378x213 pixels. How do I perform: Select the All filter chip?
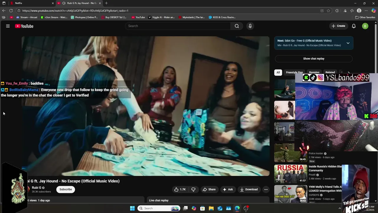pos(278,72)
